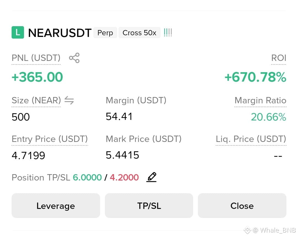
Task: Tap the PNL (USDT) label
Action: [36, 58]
